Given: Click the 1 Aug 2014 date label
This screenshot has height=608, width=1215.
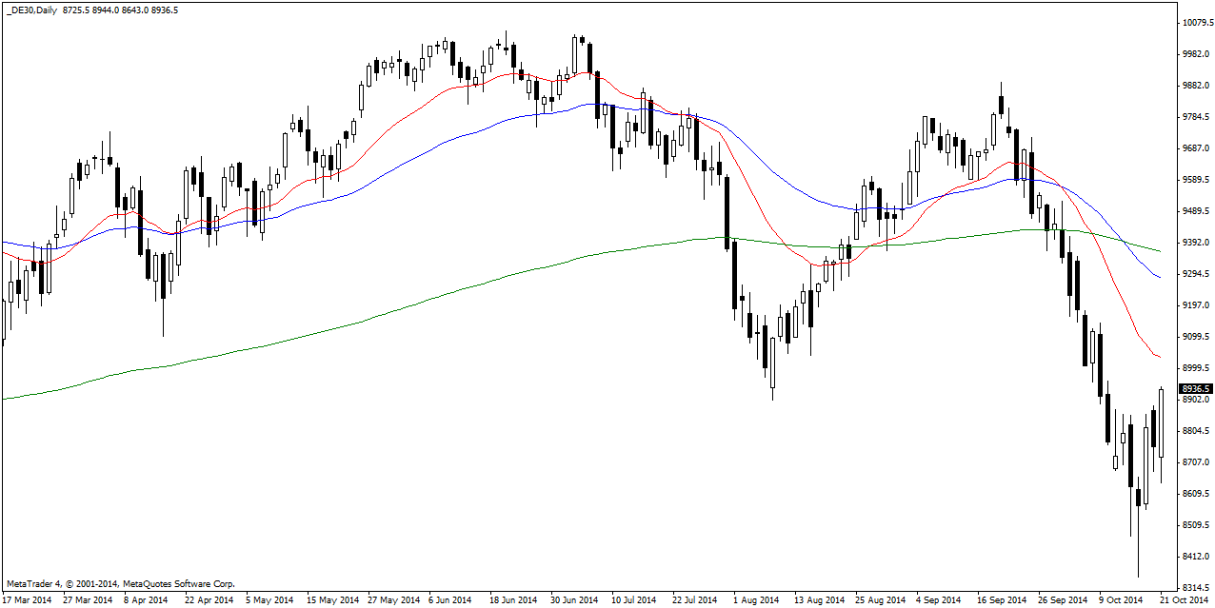Looking at the screenshot, I should coord(758,600).
